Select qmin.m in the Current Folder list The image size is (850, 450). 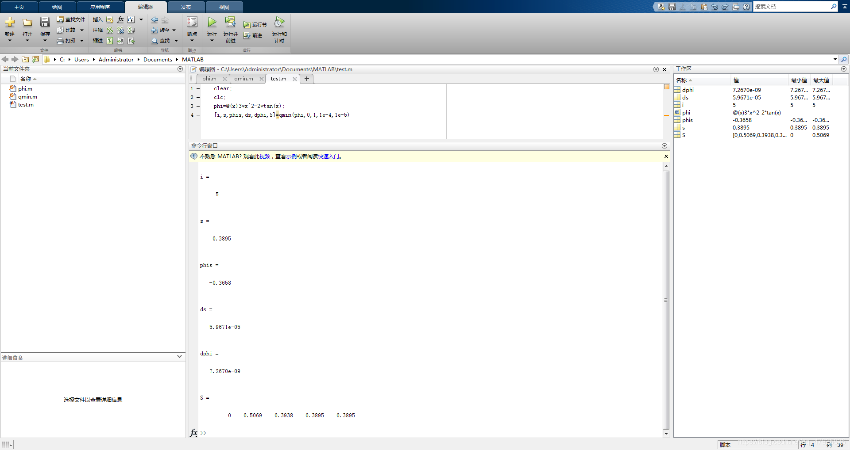pos(27,97)
